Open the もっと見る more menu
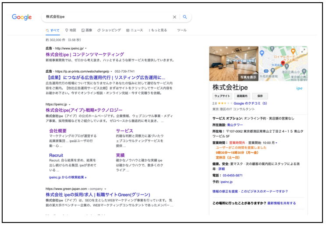The image size is (326, 226). (x=158, y=30)
